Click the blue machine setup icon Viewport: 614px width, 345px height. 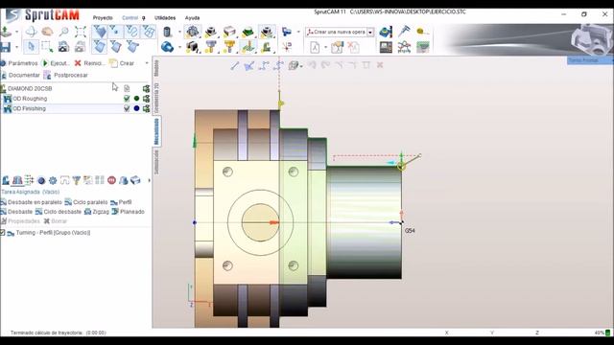(x=386, y=32)
